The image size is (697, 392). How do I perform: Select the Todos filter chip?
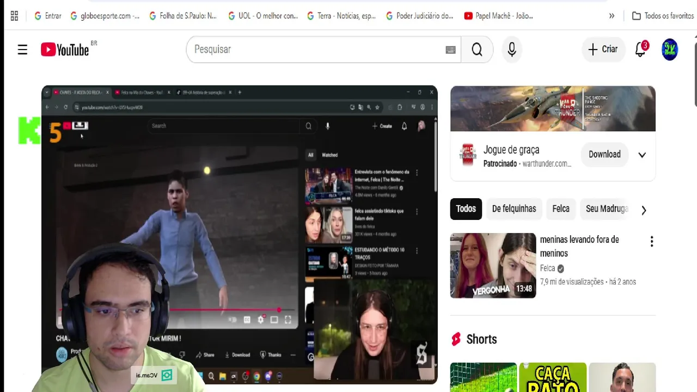466,209
